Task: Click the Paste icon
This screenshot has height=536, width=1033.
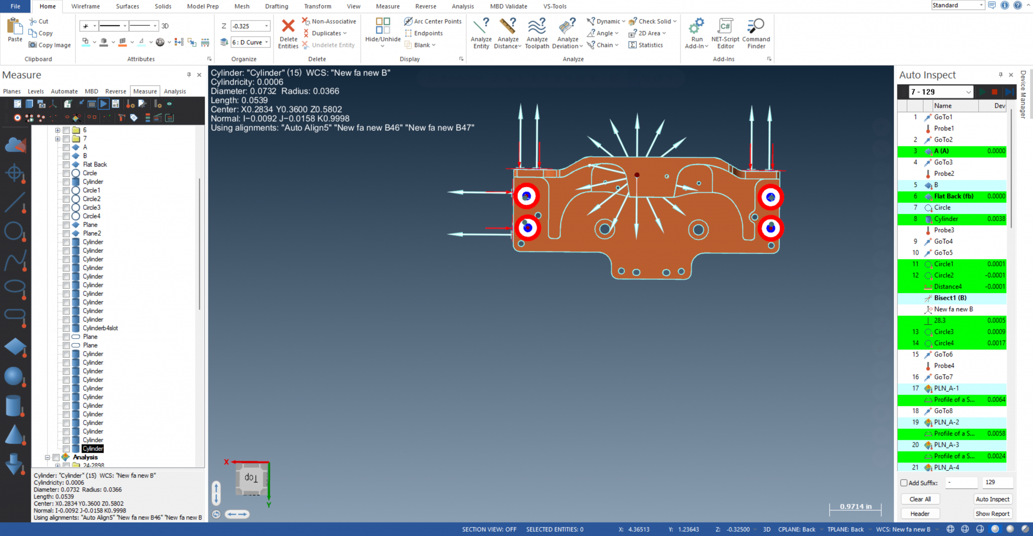Action: (x=15, y=27)
